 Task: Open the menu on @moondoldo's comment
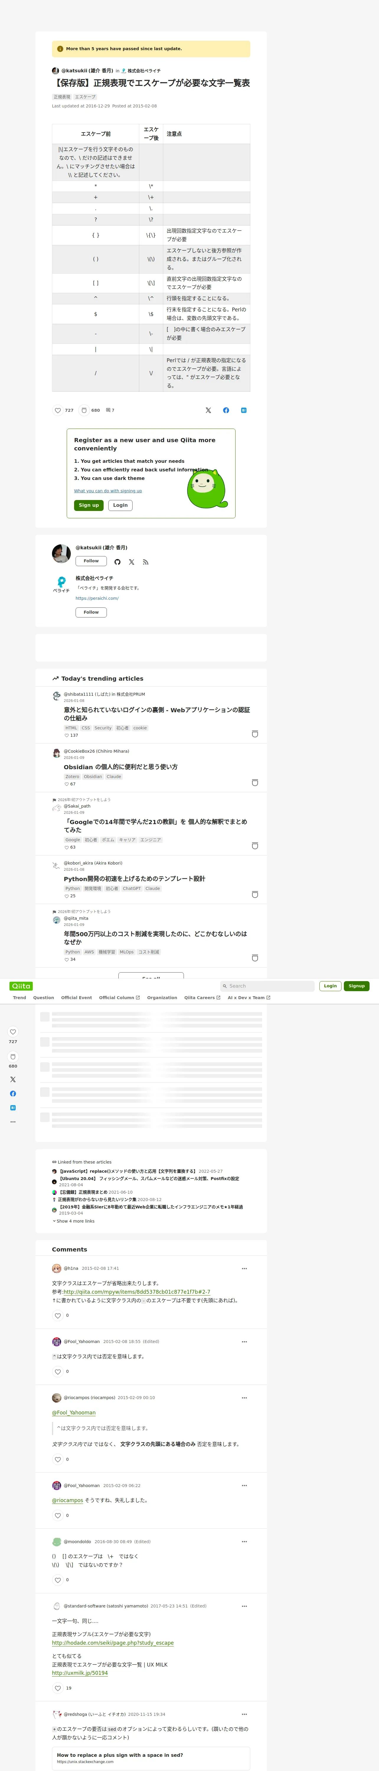coord(244,1541)
